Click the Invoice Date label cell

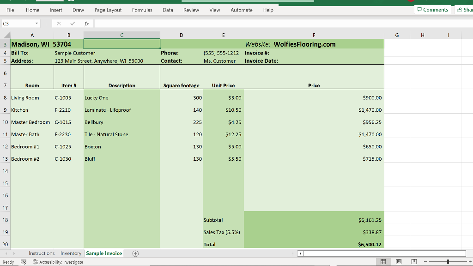(x=261, y=61)
